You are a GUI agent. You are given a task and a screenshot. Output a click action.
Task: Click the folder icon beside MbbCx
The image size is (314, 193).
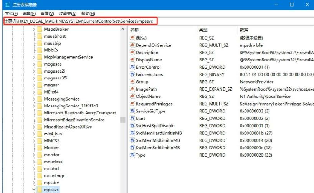tap(40, 50)
